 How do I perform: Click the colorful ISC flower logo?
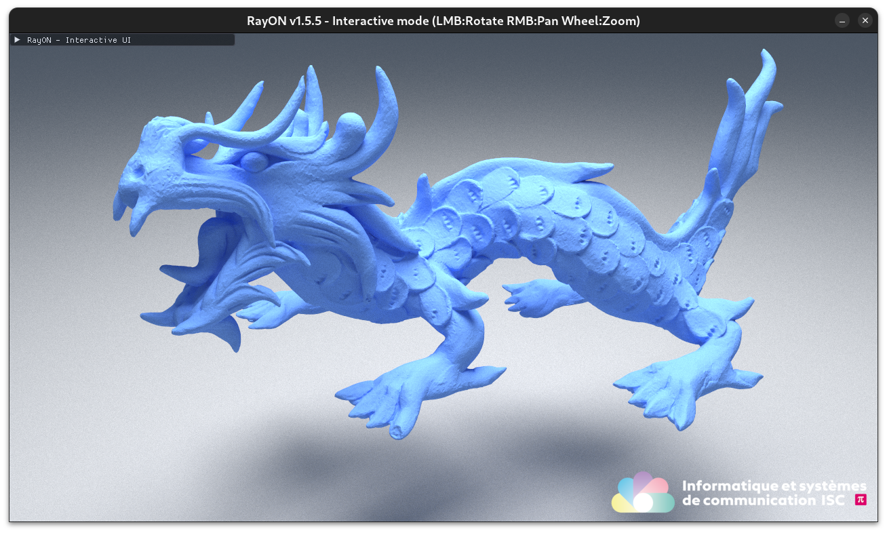tap(642, 493)
